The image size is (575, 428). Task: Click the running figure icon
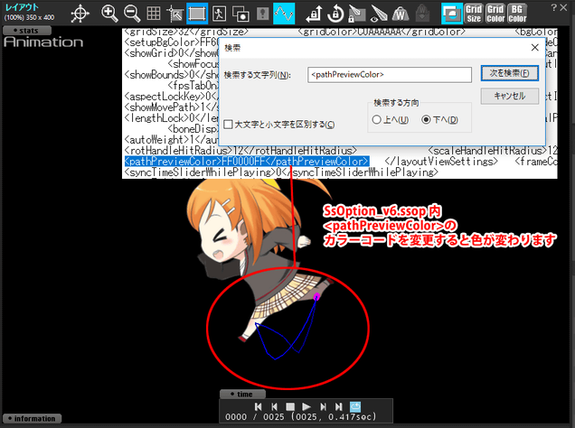[219, 14]
